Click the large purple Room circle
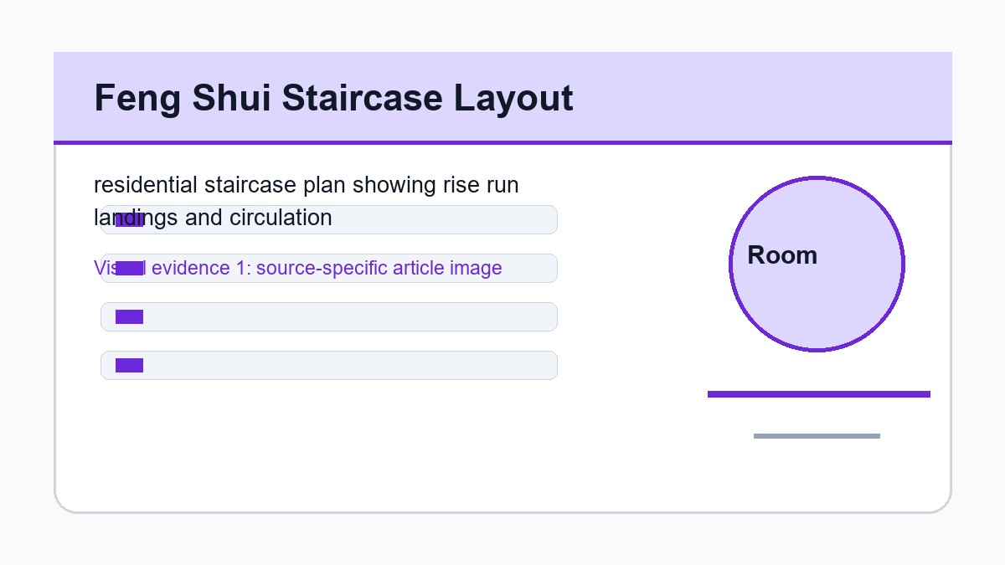The width and height of the screenshot is (1005, 565). [x=817, y=264]
